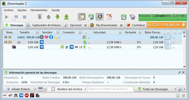Click the green speed meter graph

[163, 18]
